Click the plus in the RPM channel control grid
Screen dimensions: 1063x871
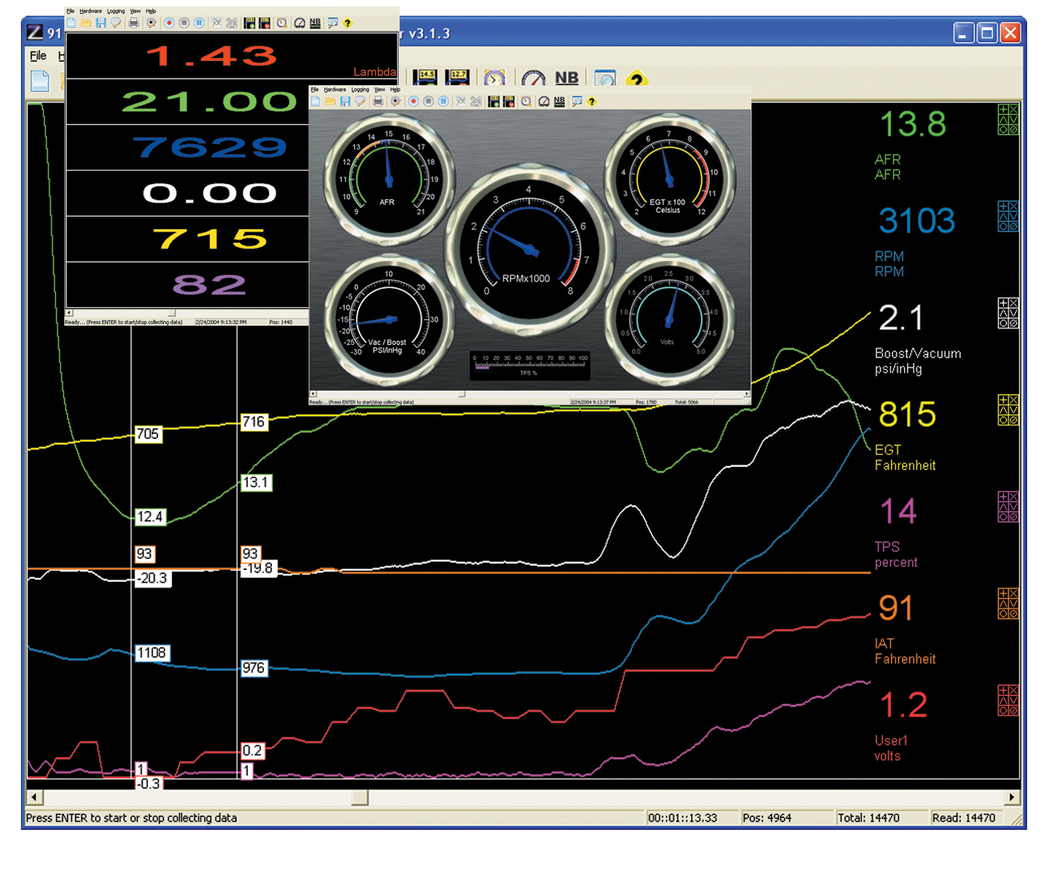[x=1003, y=206]
